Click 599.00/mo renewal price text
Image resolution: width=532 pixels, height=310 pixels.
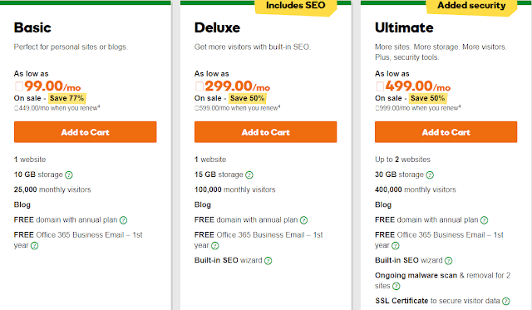pyautogui.click(x=238, y=108)
